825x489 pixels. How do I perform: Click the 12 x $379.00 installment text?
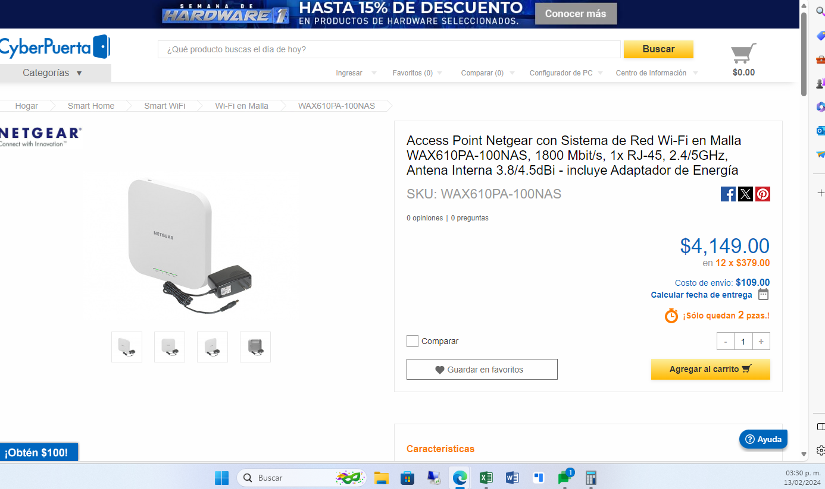click(x=742, y=263)
